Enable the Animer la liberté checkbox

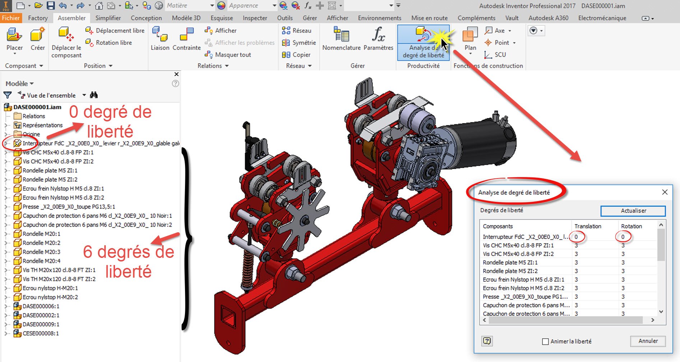click(545, 342)
